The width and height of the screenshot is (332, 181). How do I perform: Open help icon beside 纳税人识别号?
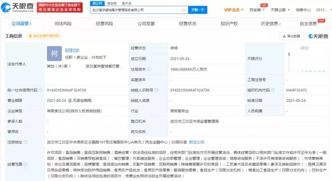tap(156, 90)
